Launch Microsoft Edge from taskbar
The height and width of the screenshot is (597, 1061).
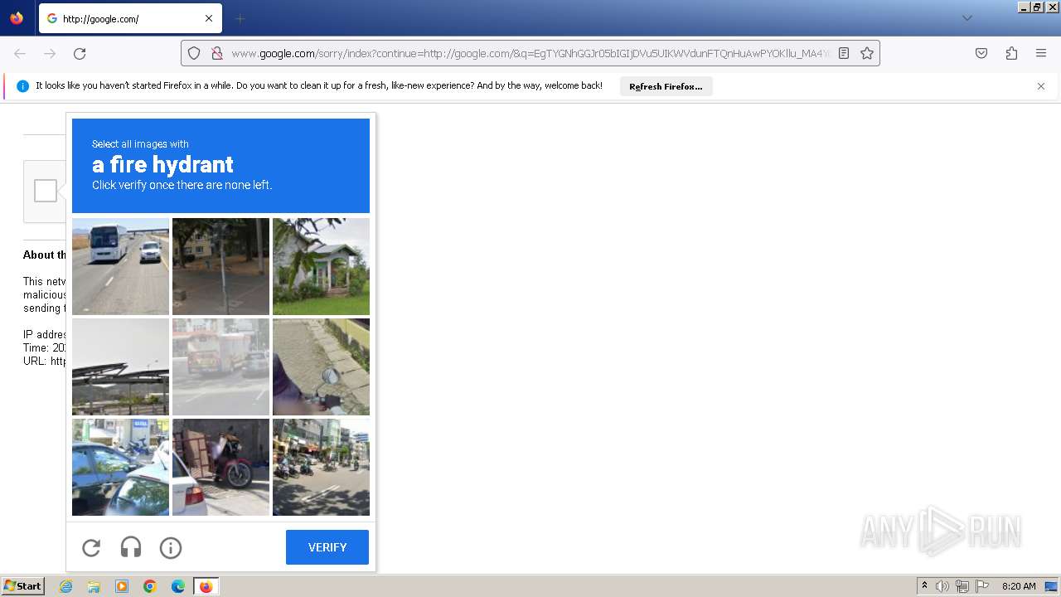point(178,586)
